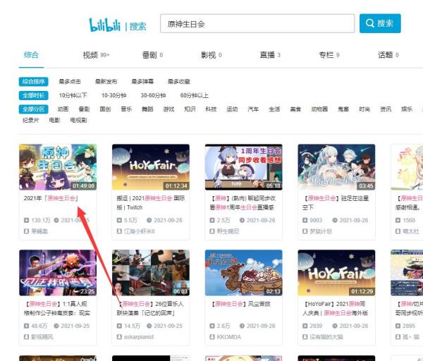Choose the 音乐 category filter
Image resolution: width=423 pixels, height=361 pixels.
click(x=126, y=109)
